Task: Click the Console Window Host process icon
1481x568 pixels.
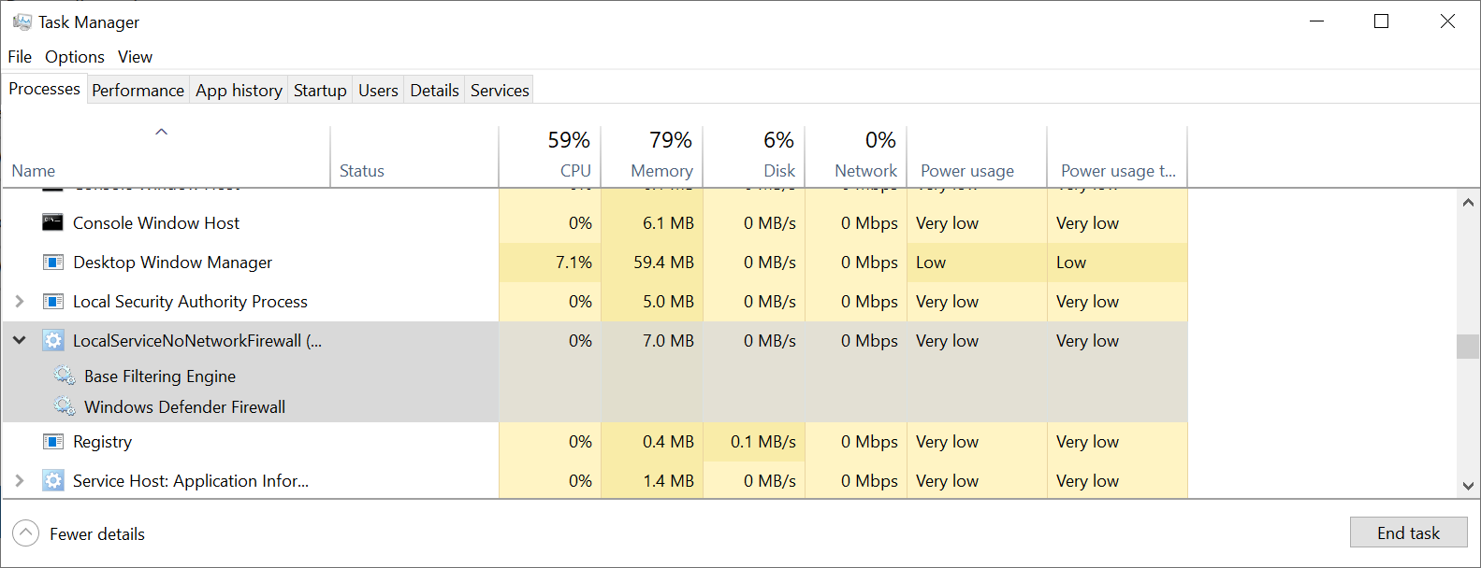Action: [53, 223]
